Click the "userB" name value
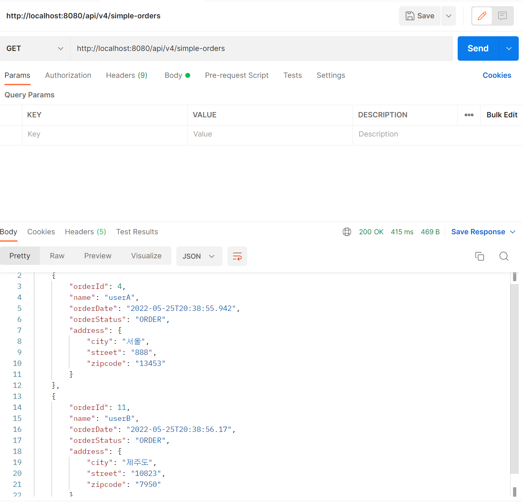Viewport: 522px width, 504px height. 120,418
